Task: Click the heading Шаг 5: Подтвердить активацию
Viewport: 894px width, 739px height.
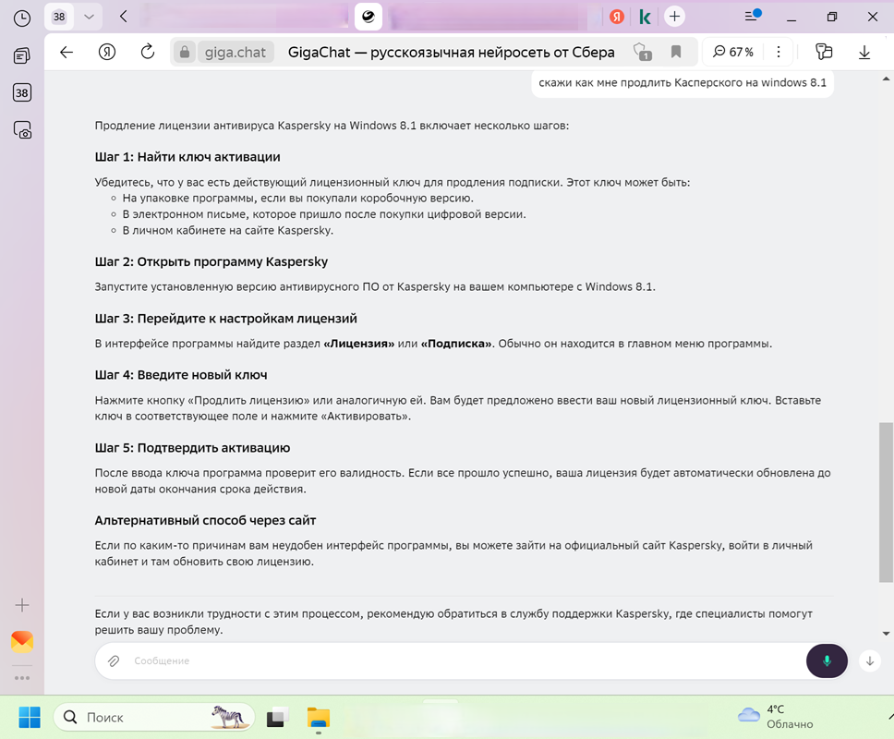Action: [192, 448]
